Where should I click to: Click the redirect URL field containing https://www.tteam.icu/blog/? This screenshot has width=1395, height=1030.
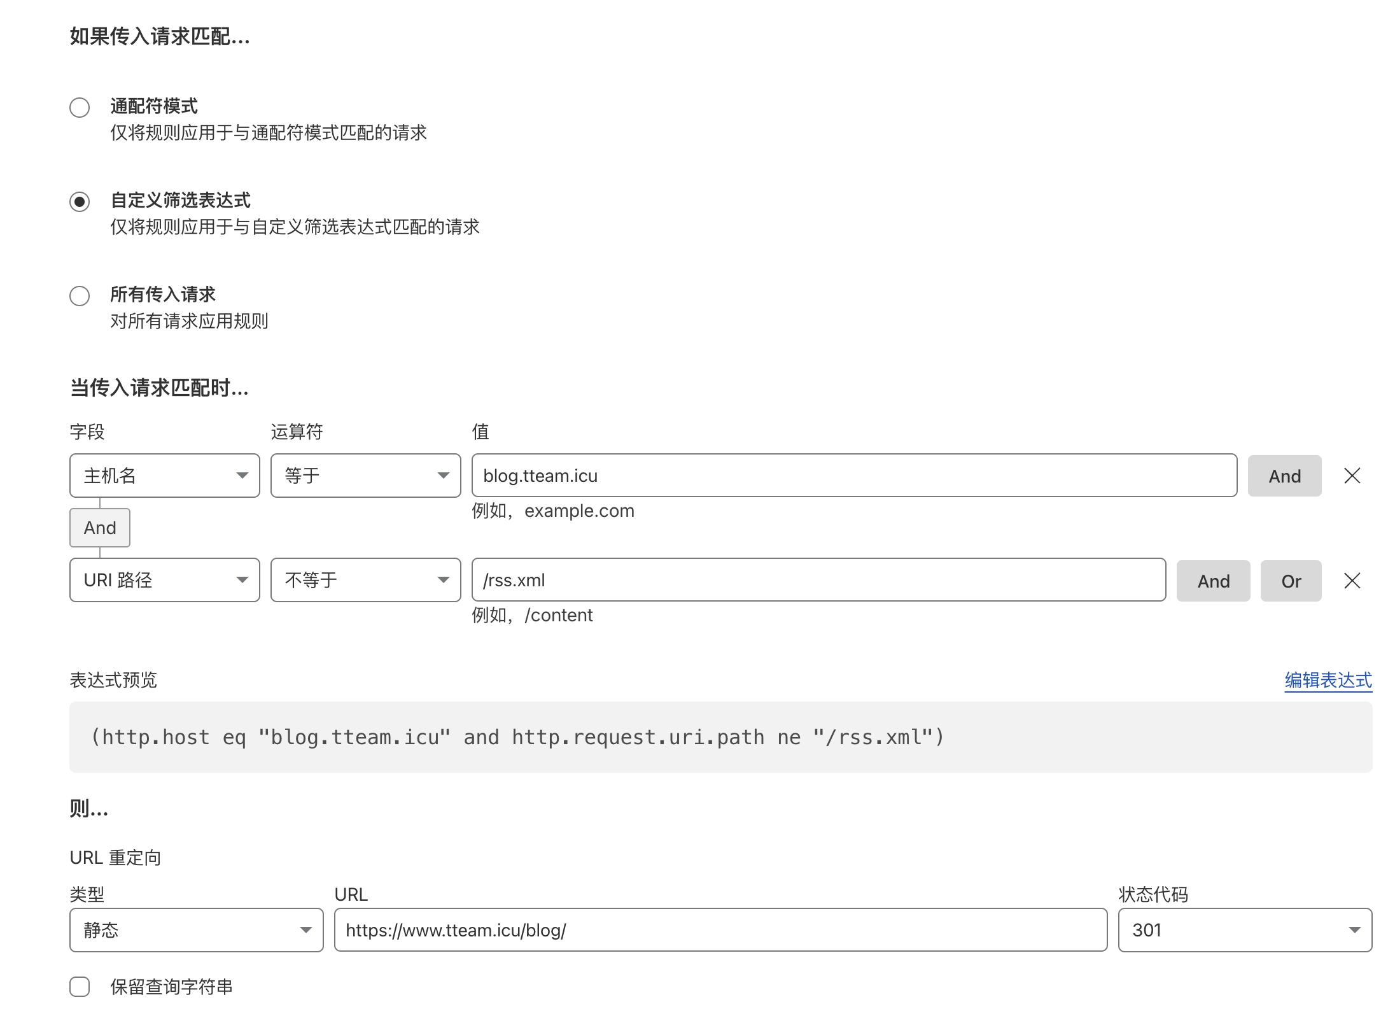coord(719,930)
